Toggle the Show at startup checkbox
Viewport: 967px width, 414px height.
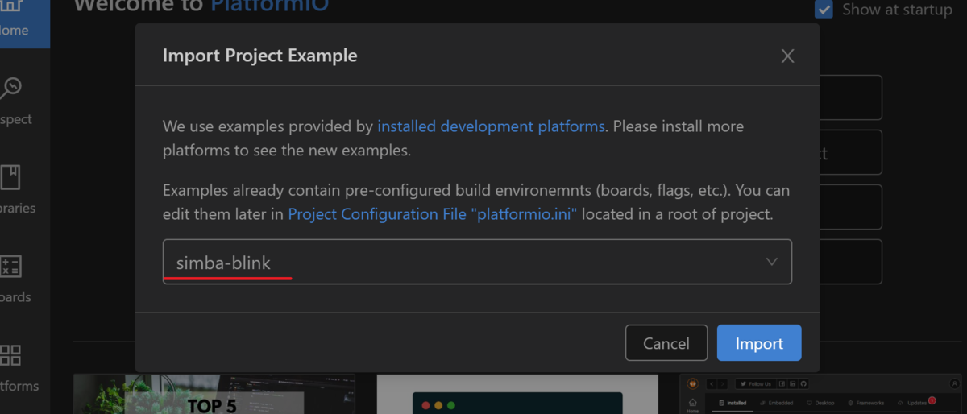824,10
